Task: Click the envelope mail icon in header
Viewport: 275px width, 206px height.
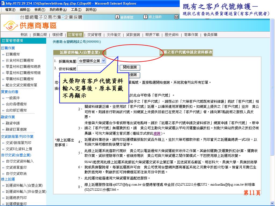Action: point(176,17)
